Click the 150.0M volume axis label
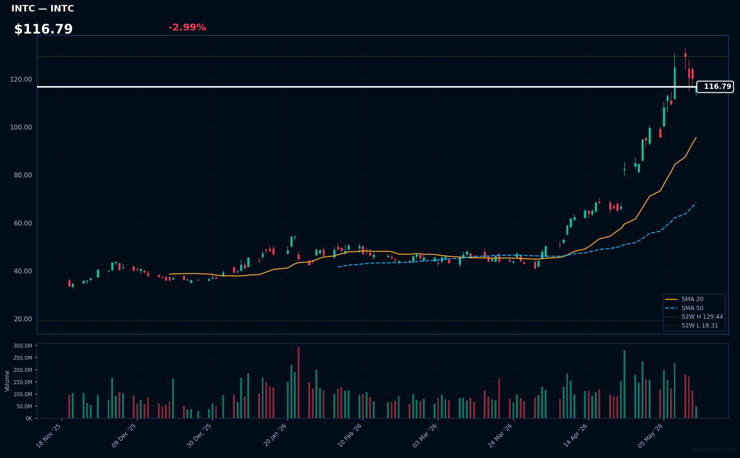Screen dimensions: 740x458 coord(23,382)
